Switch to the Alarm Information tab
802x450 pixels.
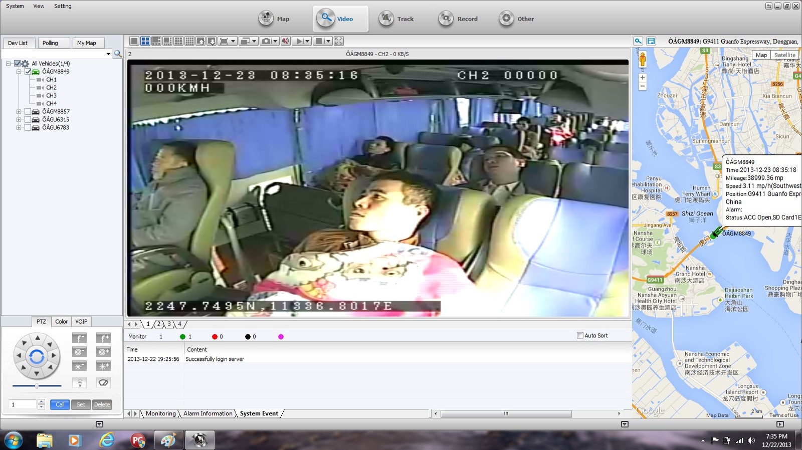click(208, 413)
